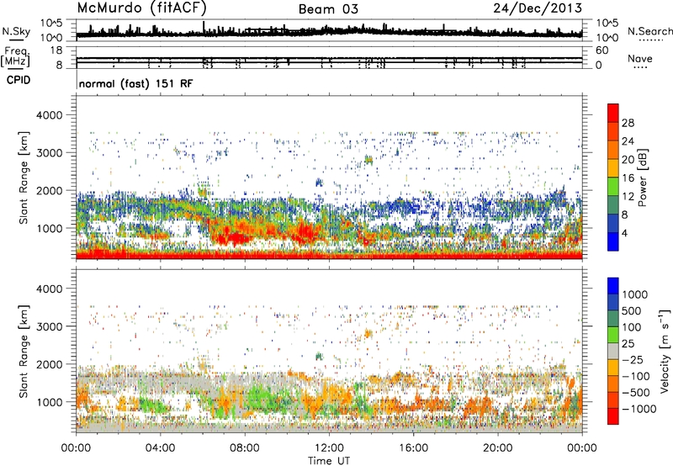Click the N.Search legend label
Image resolution: width=673 pixels, height=466 pixels.
pyautogui.click(x=649, y=31)
